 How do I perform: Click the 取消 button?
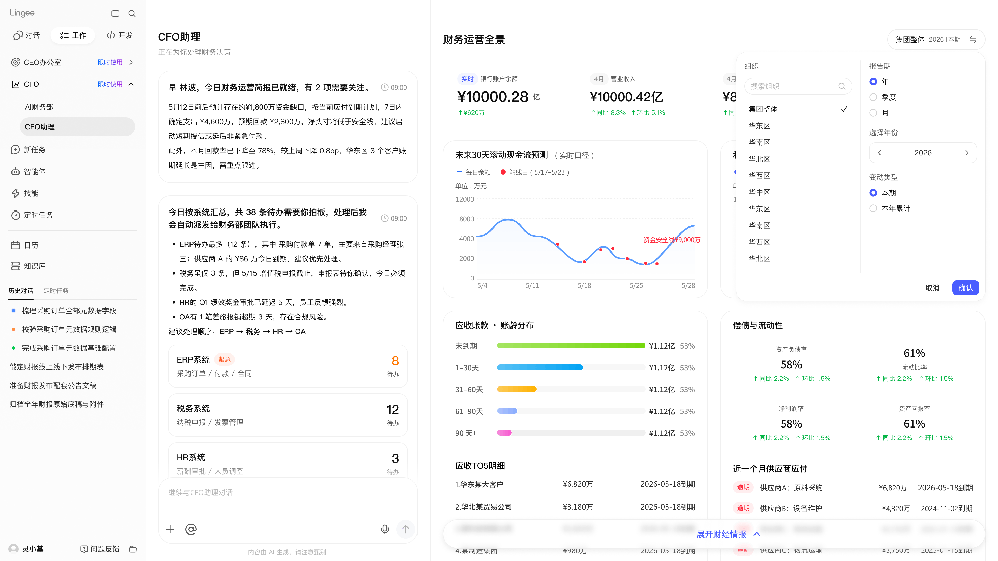pos(932,288)
